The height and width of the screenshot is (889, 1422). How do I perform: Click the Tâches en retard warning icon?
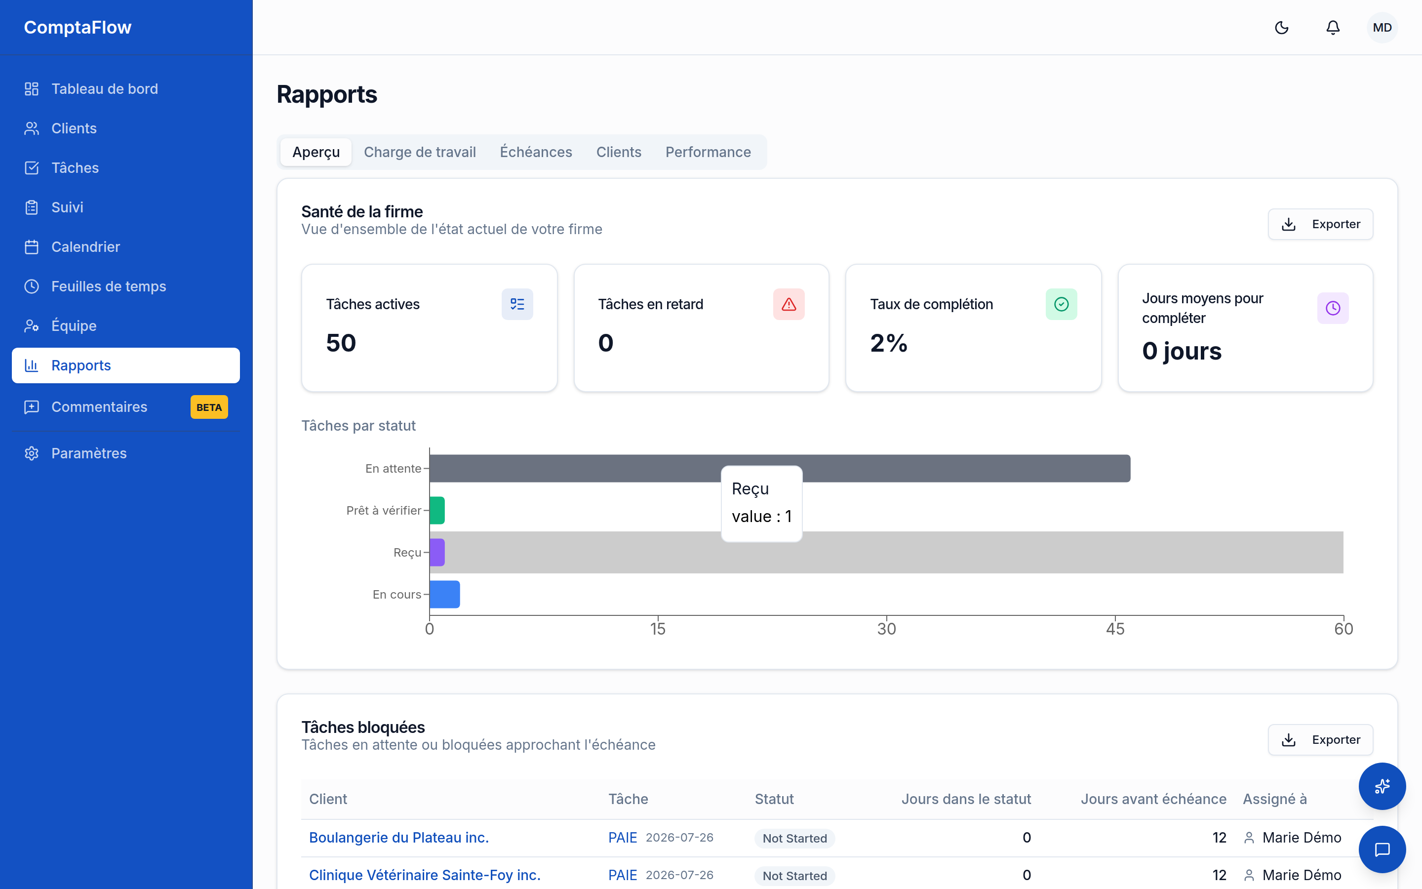click(x=789, y=304)
